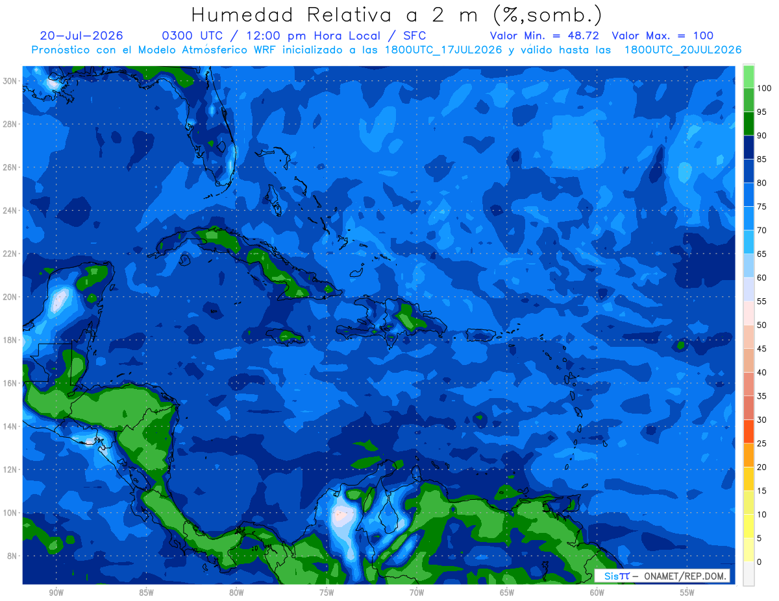Click the legend value 70
This screenshot has width=779, height=601.
coord(761,230)
